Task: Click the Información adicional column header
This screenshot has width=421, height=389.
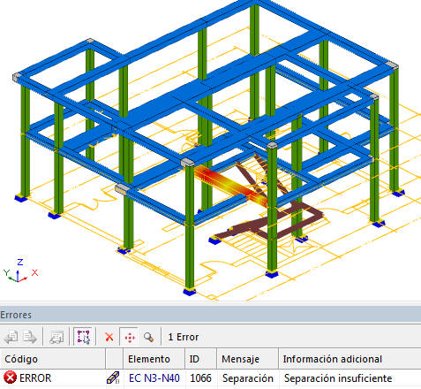Action: coord(333,359)
